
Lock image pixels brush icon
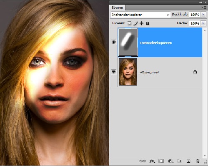(x=135, y=23)
